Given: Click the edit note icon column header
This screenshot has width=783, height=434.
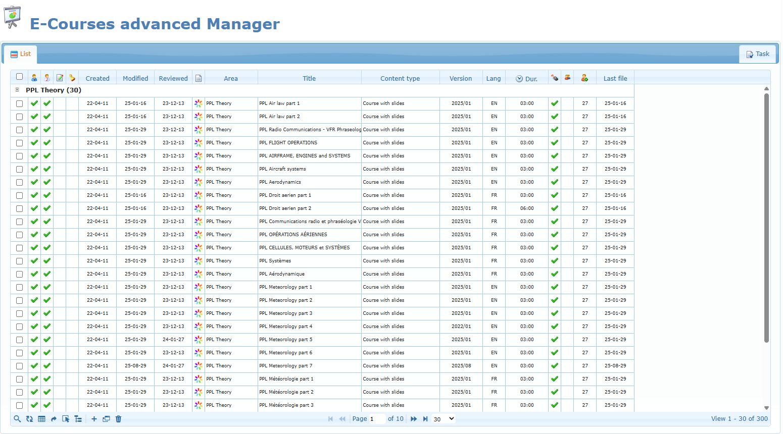Looking at the screenshot, I should [x=60, y=78].
